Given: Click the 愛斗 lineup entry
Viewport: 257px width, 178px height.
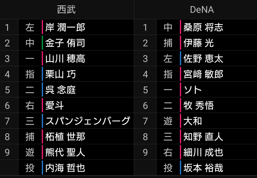Looking at the screenshot, I should coord(55,106).
